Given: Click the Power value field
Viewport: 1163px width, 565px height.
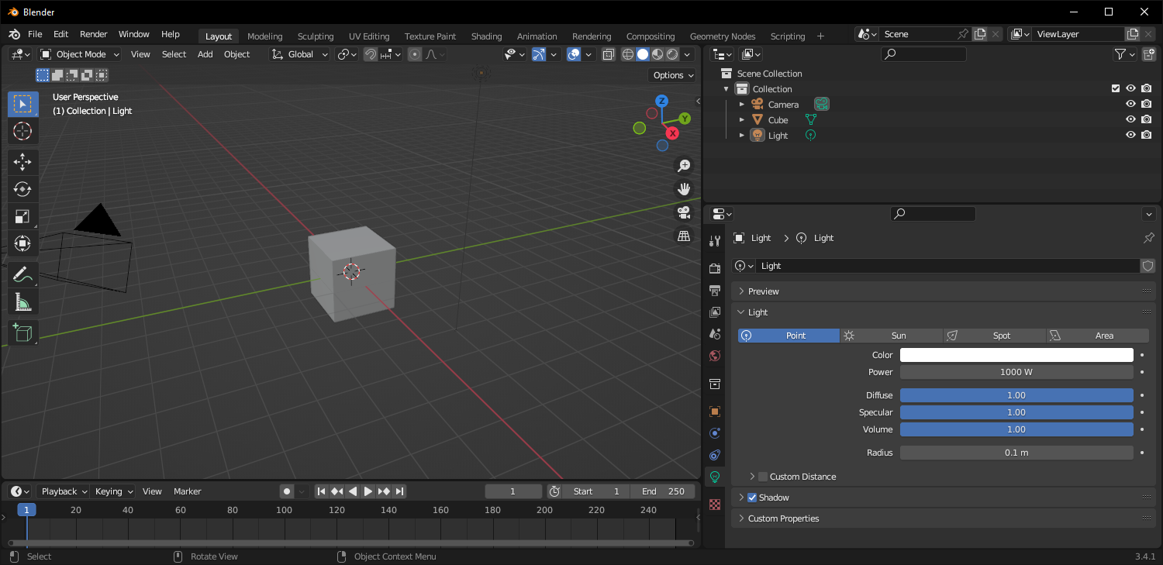Looking at the screenshot, I should pyautogui.click(x=1016, y=372).
